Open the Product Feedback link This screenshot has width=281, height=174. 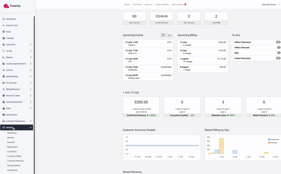(162, 4)
